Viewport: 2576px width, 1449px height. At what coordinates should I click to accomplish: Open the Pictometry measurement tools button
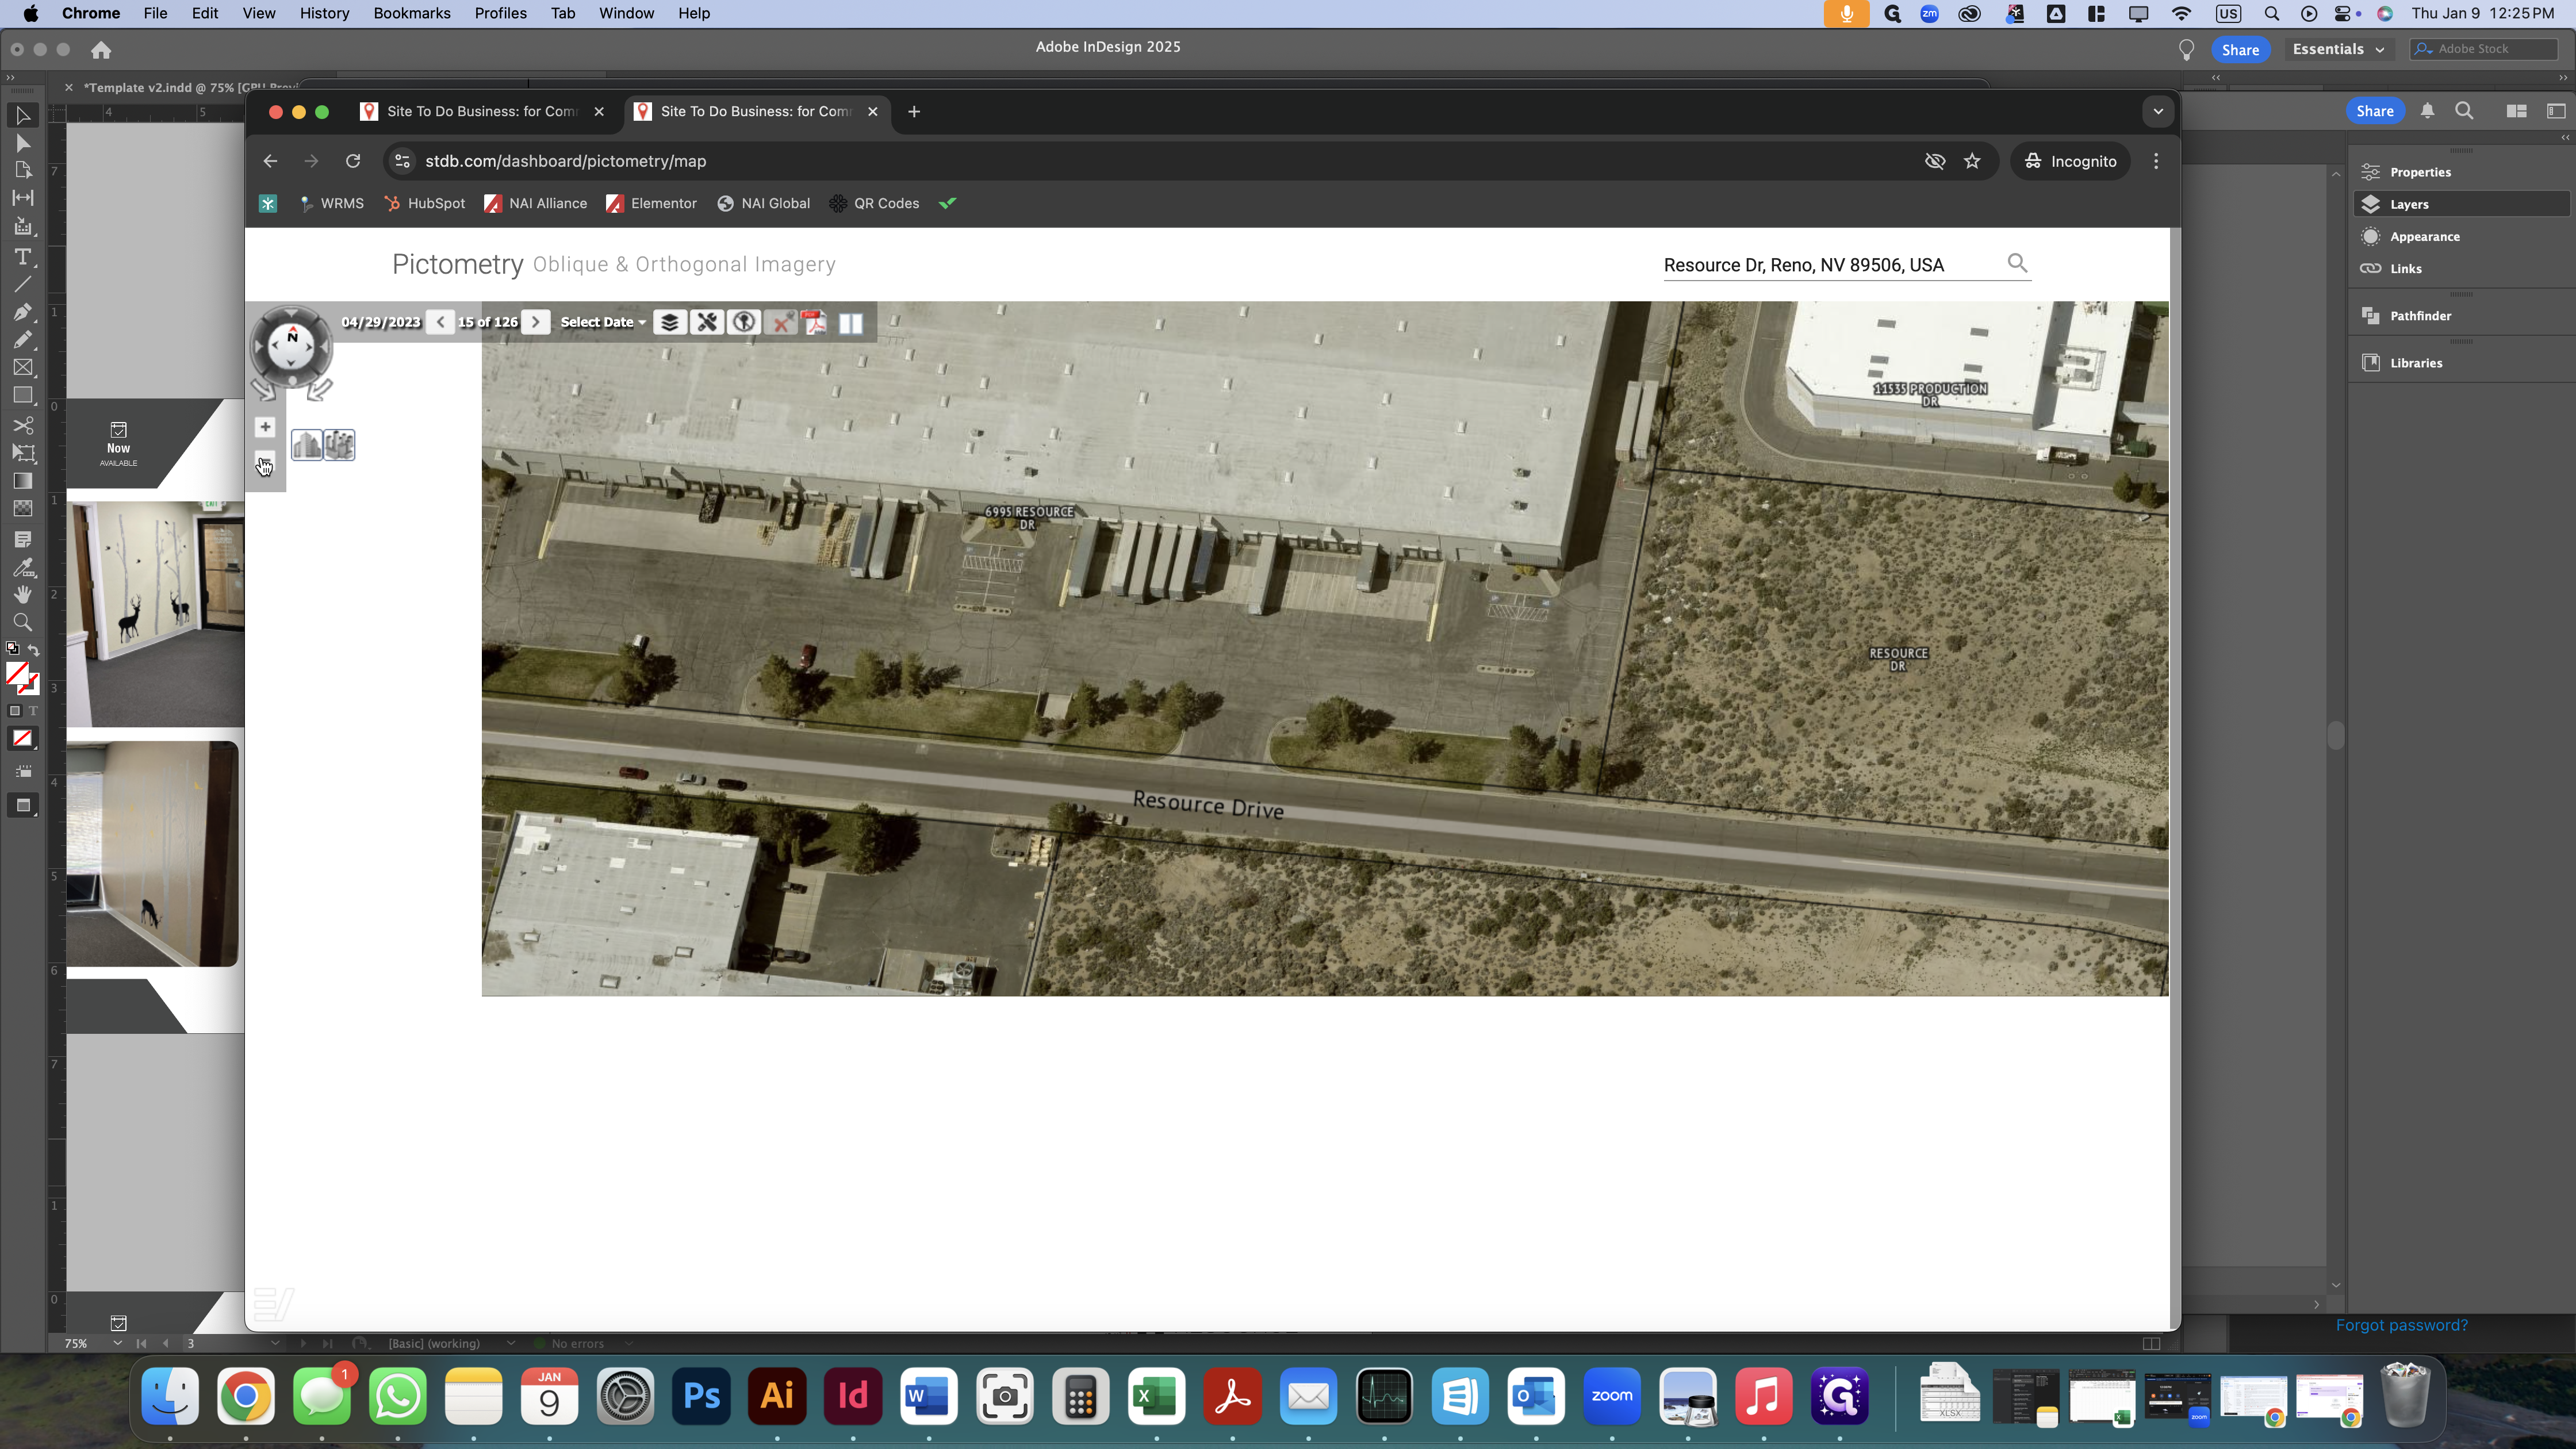click(707, 322)
